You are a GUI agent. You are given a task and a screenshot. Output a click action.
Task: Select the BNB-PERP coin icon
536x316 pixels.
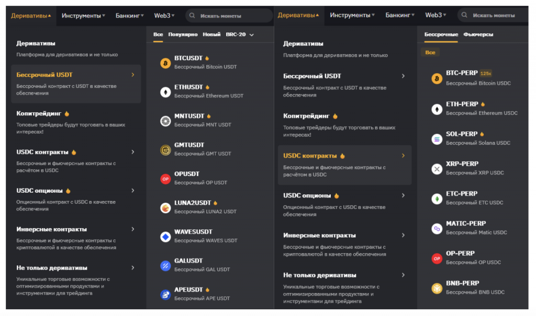[x=437, y=288]
